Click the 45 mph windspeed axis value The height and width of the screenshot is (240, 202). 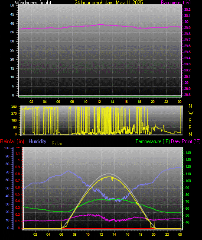click(x=12, y=15)
